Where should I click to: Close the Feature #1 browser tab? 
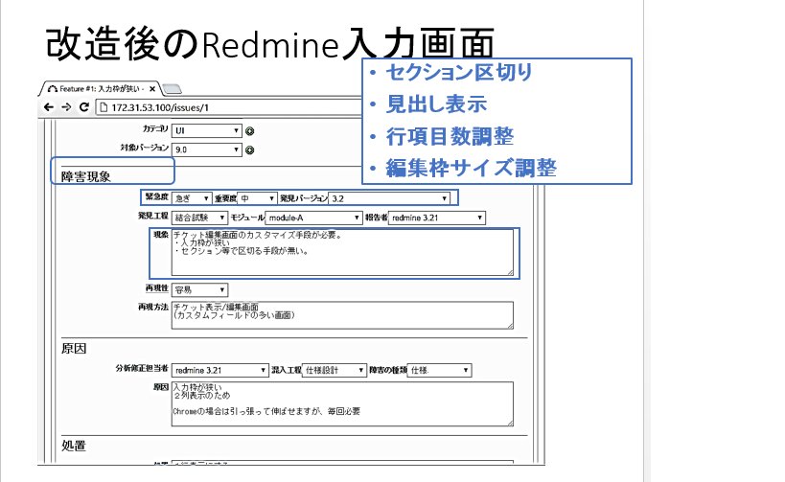[x=152, y=89]
